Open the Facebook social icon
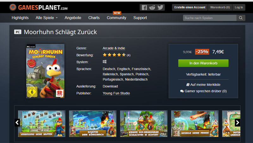 tap(144, 7)
